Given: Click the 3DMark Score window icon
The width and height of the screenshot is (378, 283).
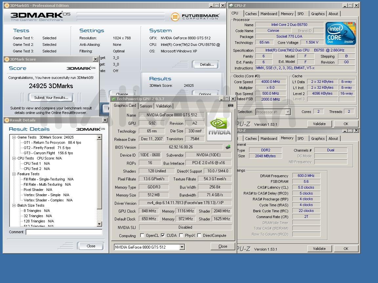Looking at the screenshot, I should point(7,59).
